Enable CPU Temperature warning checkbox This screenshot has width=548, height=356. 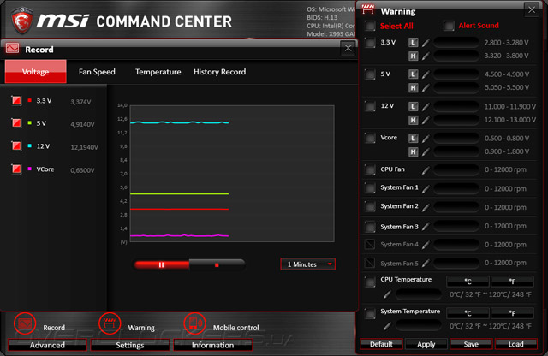[370, 282]
